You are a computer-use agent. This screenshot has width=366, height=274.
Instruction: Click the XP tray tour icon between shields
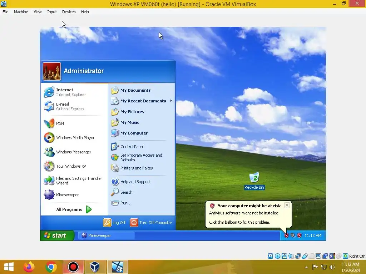pyautogui.click(x=293, y=235)
